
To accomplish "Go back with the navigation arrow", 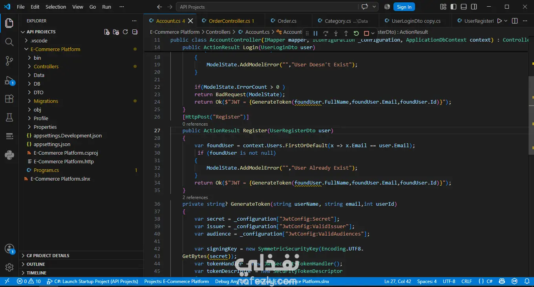I will (x=159, y=7).
